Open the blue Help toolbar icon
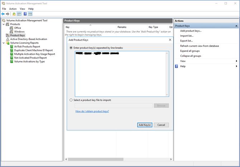 click(25, 14)
